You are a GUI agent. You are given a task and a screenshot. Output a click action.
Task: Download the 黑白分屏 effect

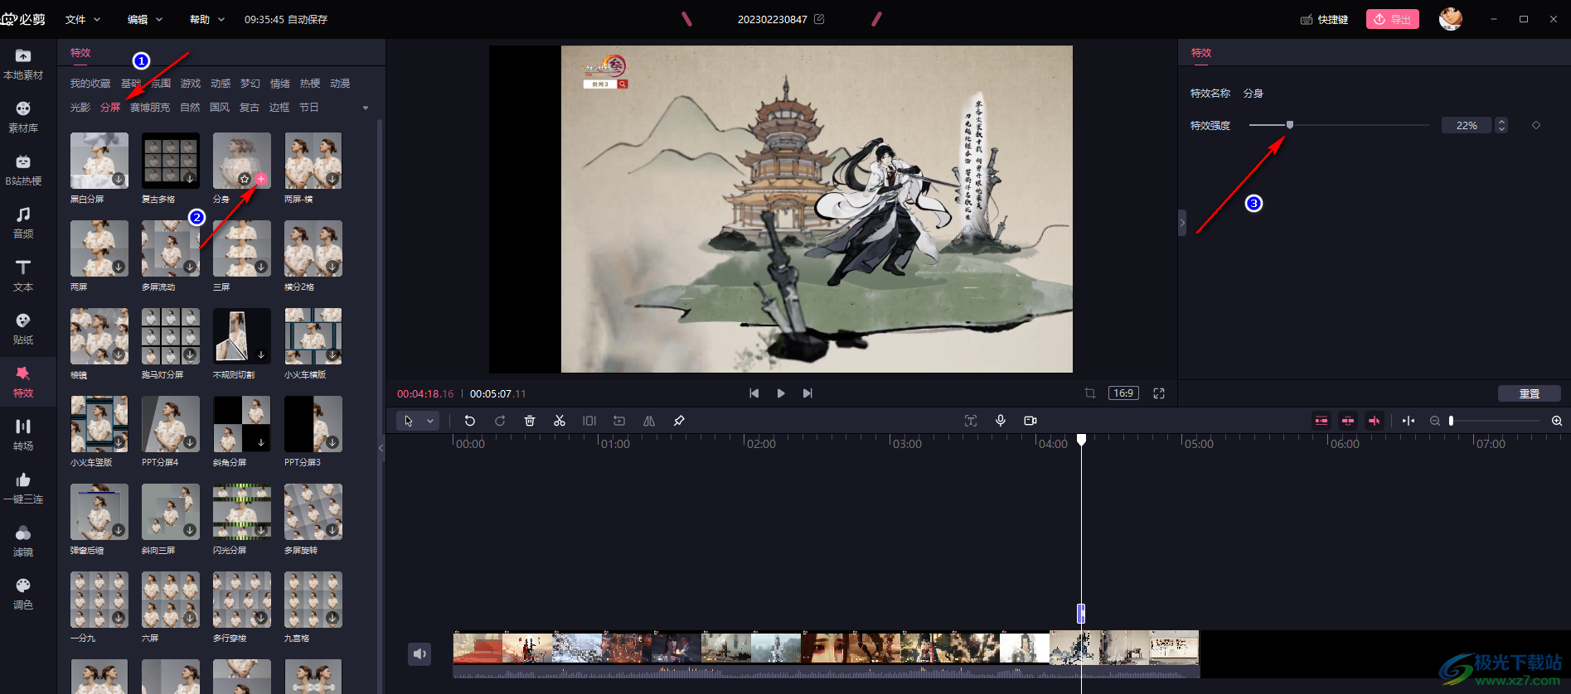(x=119, y=179)
